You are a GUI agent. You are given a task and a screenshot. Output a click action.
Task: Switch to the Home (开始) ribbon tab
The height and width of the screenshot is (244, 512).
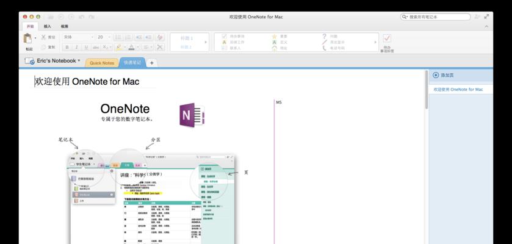30,26
